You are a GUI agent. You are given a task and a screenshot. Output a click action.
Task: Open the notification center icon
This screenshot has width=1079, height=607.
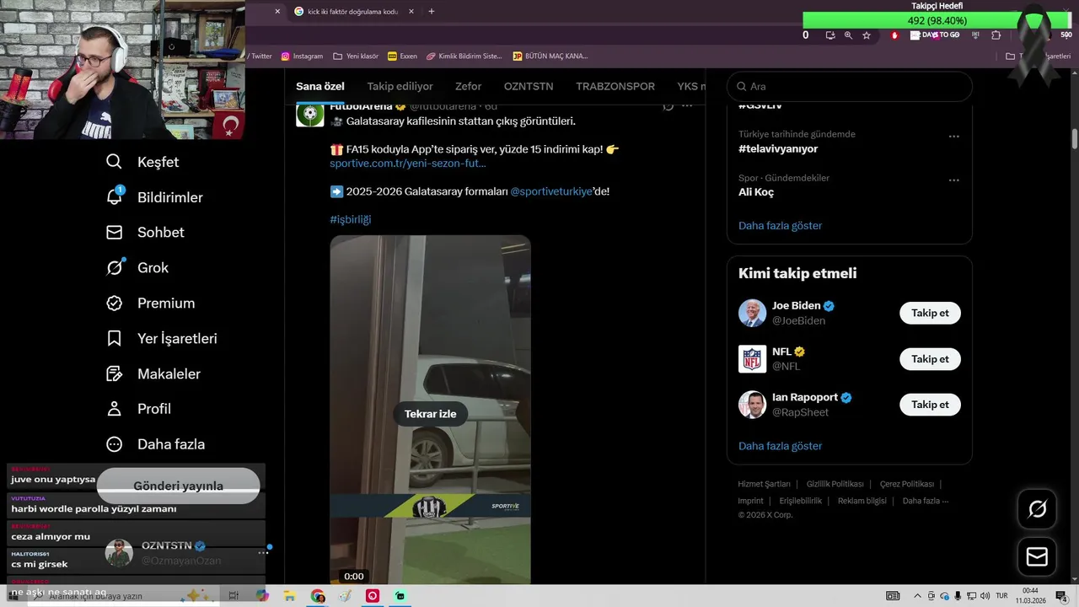[1061, 596]
